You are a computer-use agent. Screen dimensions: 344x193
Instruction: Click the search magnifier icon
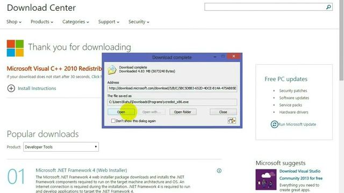[328, 7]
